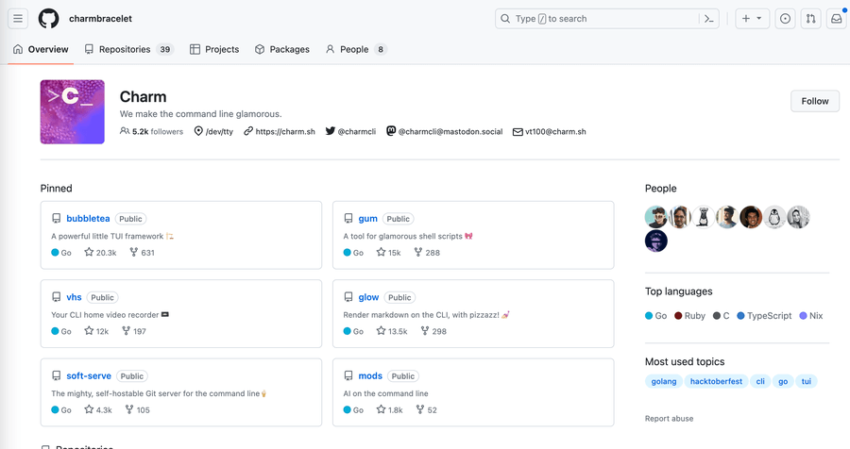
Task: Open the mods repository
Action: coord(370,375)
